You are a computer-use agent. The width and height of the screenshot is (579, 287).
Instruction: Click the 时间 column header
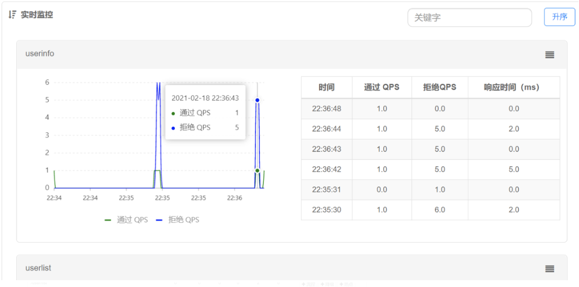(326, 87)
